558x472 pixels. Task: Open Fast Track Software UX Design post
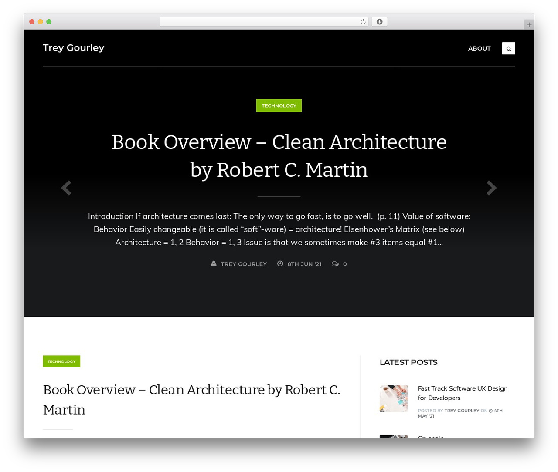click(463, 393)
